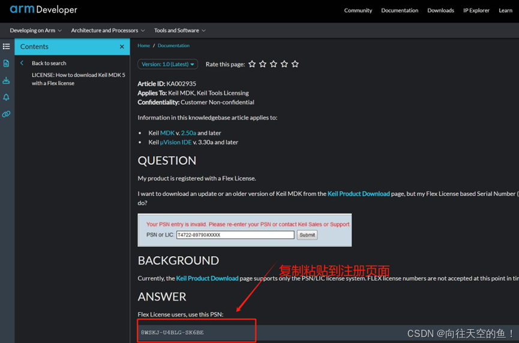
Task: Click the Home breadcrumb link
Action: pyautogui.click(x=143, y=46)
